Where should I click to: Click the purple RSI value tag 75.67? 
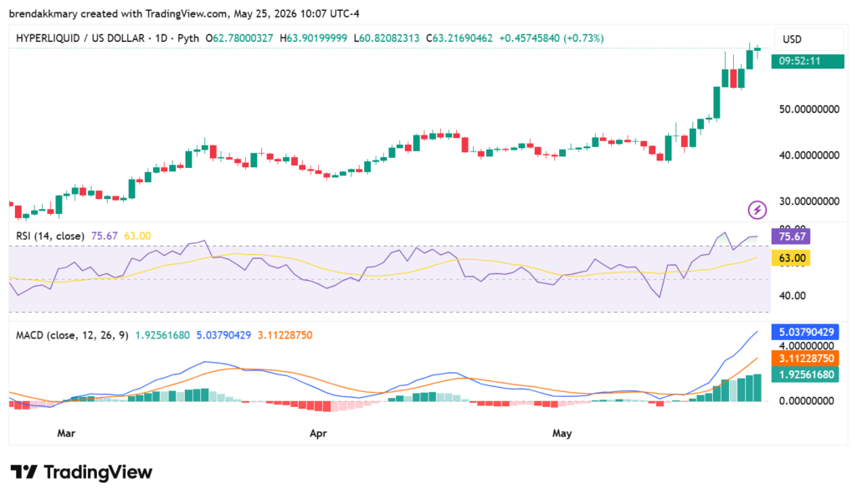tap(790, 237)
